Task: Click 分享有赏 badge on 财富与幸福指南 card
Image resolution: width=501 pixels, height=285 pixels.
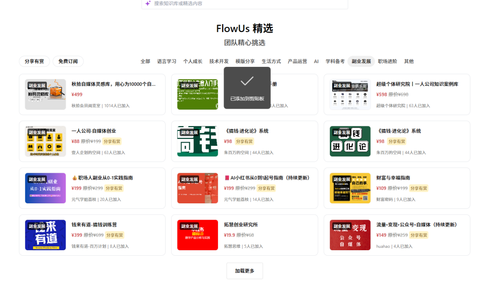Action: point(418,188)
